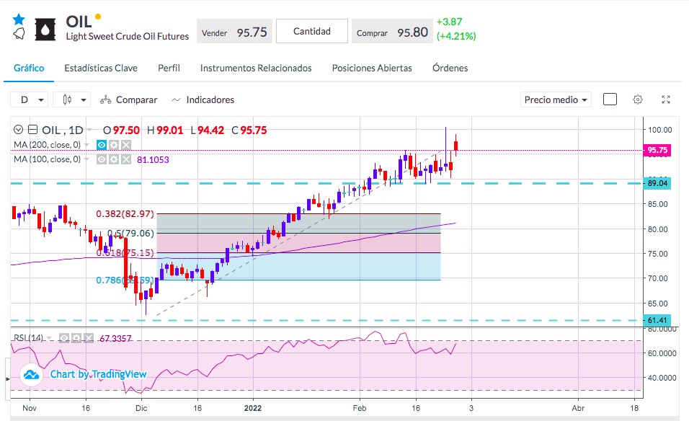Switch to the Gráfico tab

[29, 68]
